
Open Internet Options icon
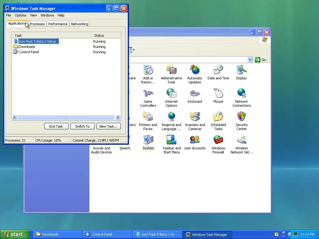click(171, 93)
